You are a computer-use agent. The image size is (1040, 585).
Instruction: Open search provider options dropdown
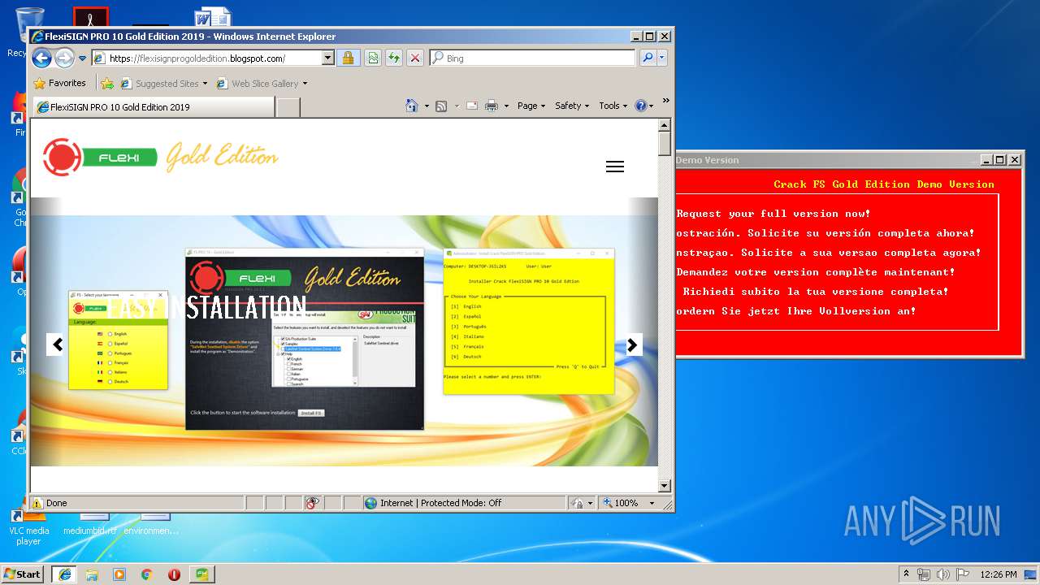tap(662, 58)
